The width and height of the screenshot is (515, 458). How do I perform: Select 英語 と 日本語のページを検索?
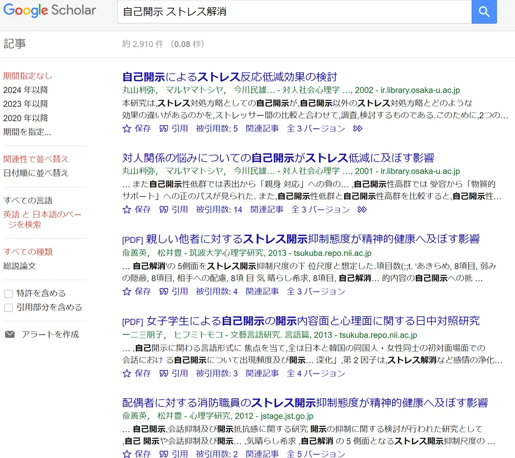pos(42,219)
